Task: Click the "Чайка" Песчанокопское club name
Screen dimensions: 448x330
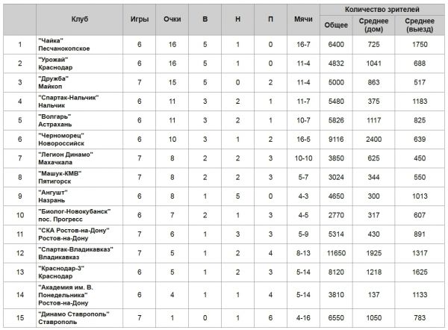Action: pyautogui.click(x=64, y=45)
